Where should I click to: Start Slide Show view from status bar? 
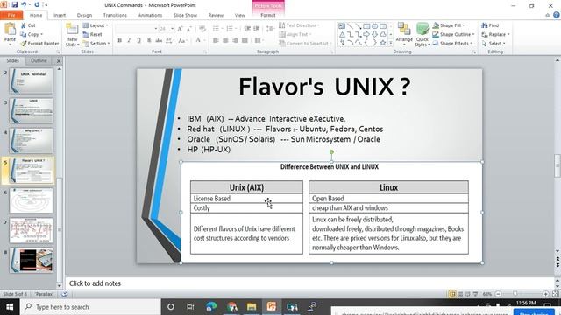tap(475, 294)
